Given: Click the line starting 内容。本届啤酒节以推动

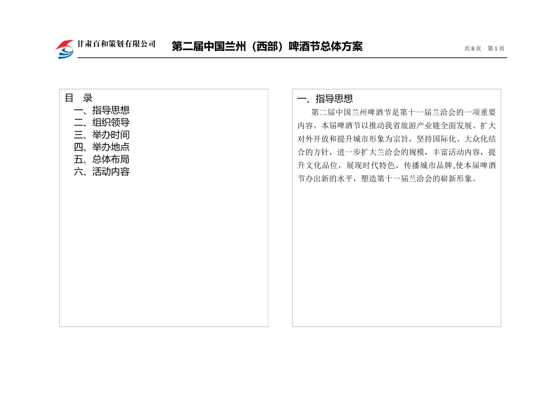Looking at the screenshot, I should click(396, 126).
